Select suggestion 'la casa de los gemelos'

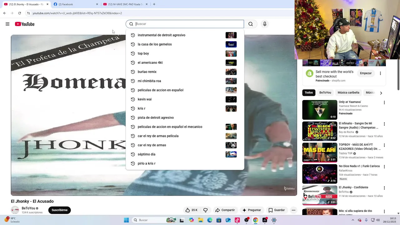click(x=185, y=44)
